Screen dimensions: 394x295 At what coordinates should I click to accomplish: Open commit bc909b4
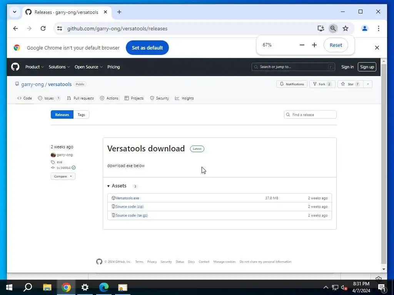click(63, 168)
